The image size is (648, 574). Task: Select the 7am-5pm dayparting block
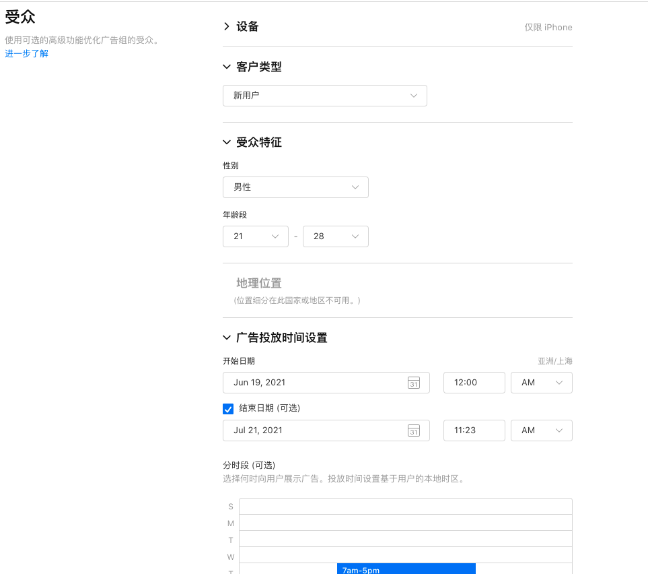coord(406,569)
